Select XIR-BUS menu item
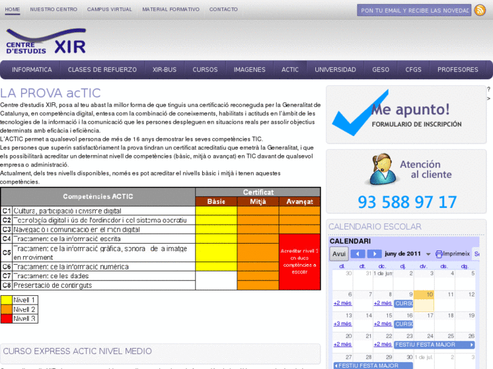Screen dimensions: 493x369 pyautogui.click(x=164, y=70)
